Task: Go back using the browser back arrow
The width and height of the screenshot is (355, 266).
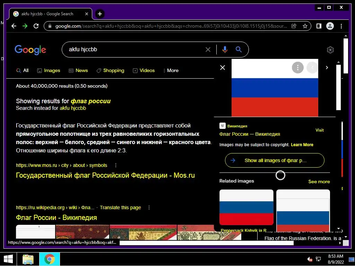Action: click(x=14, y=26)
